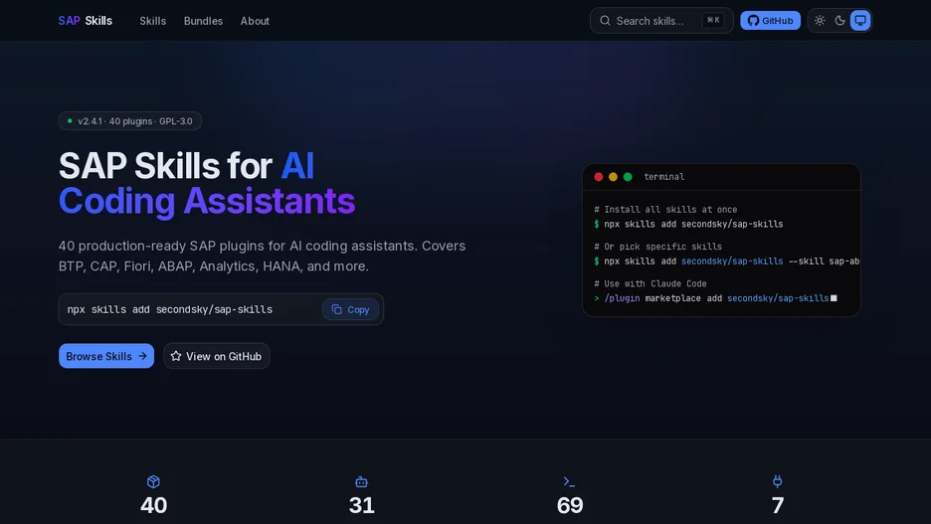Click the star icon on View on GitHub

pos(176,356)
